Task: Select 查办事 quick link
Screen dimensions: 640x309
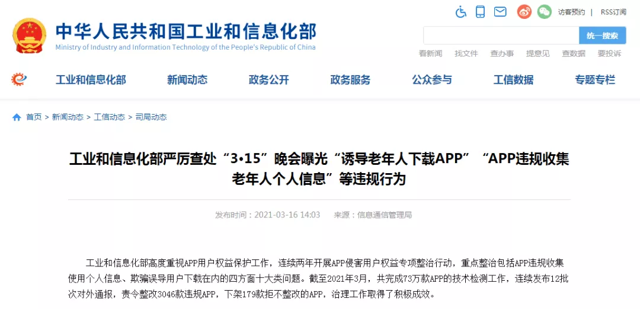Action: (502, 53)
